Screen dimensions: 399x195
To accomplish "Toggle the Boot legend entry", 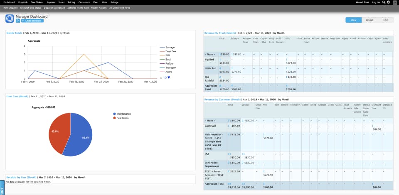I will (165, 59).
